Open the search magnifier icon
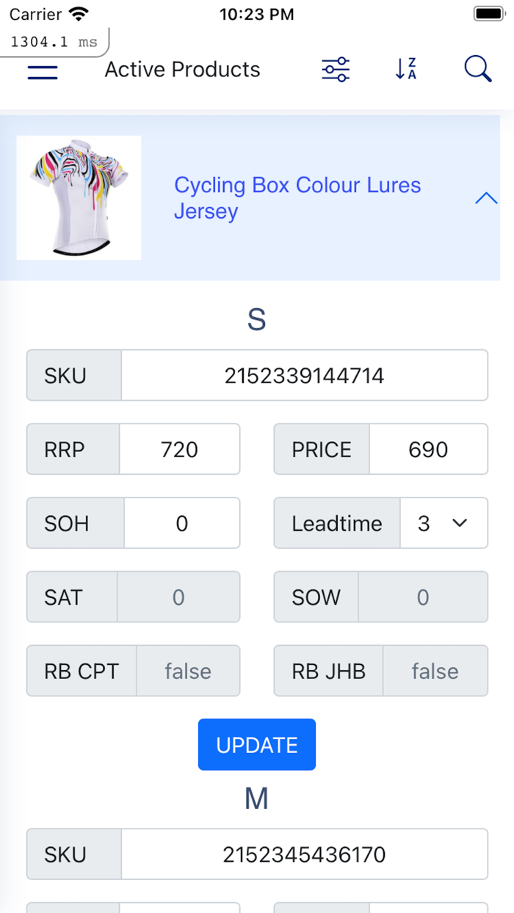Screen dimensions: 514x913 (477, 69)
